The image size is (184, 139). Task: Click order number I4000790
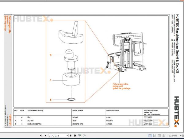tap(148, 121)
